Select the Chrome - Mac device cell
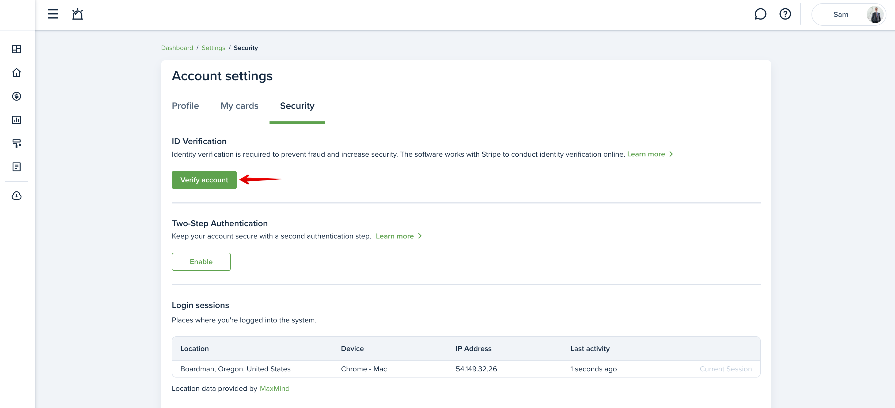 click(363, 369)
